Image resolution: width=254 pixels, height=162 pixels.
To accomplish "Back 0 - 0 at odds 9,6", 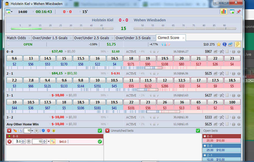I will [14, 58].
